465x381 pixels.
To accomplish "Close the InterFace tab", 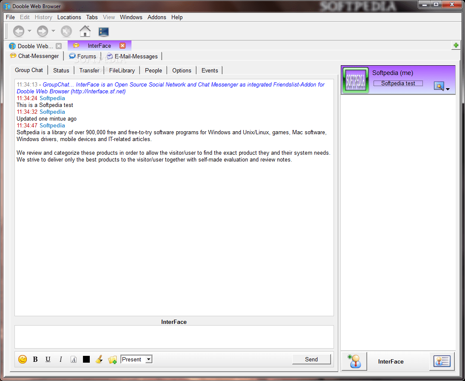I will click(123, 46).
